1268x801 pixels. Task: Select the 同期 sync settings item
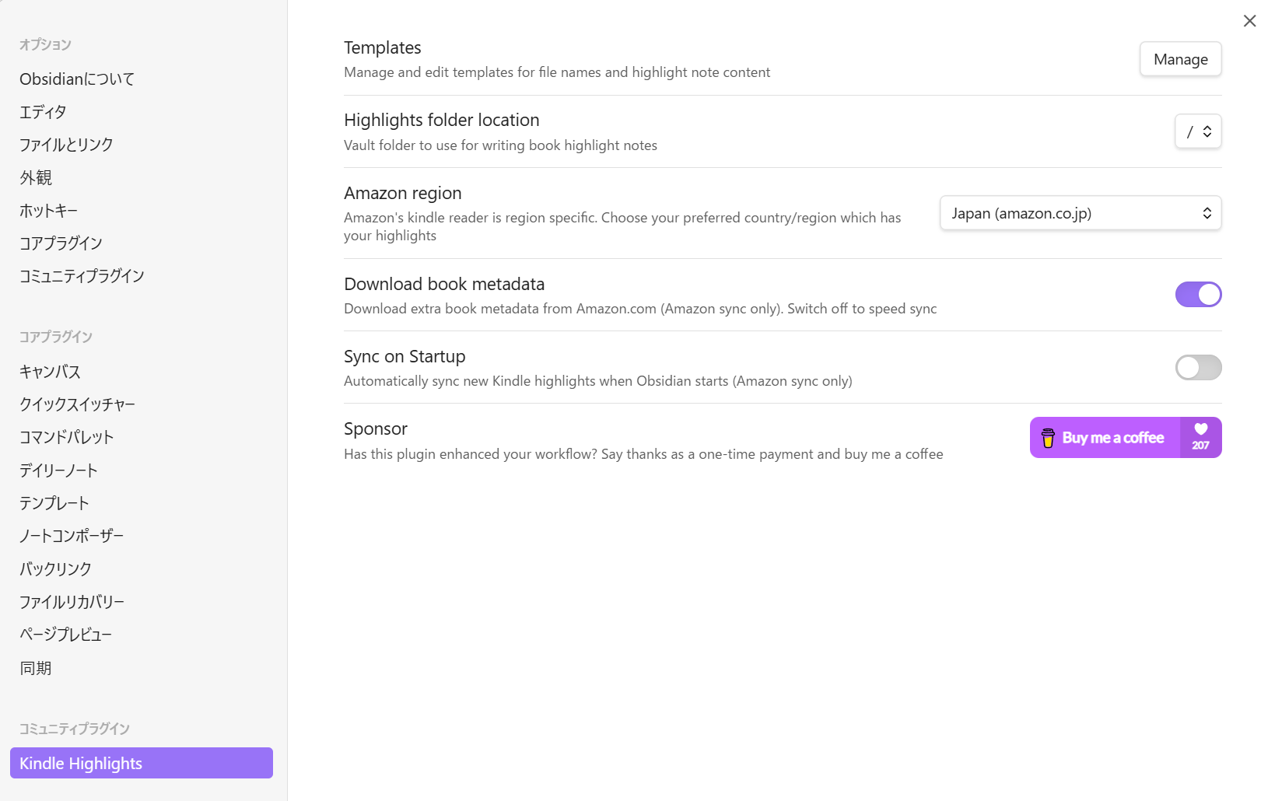tap(36, 668)
